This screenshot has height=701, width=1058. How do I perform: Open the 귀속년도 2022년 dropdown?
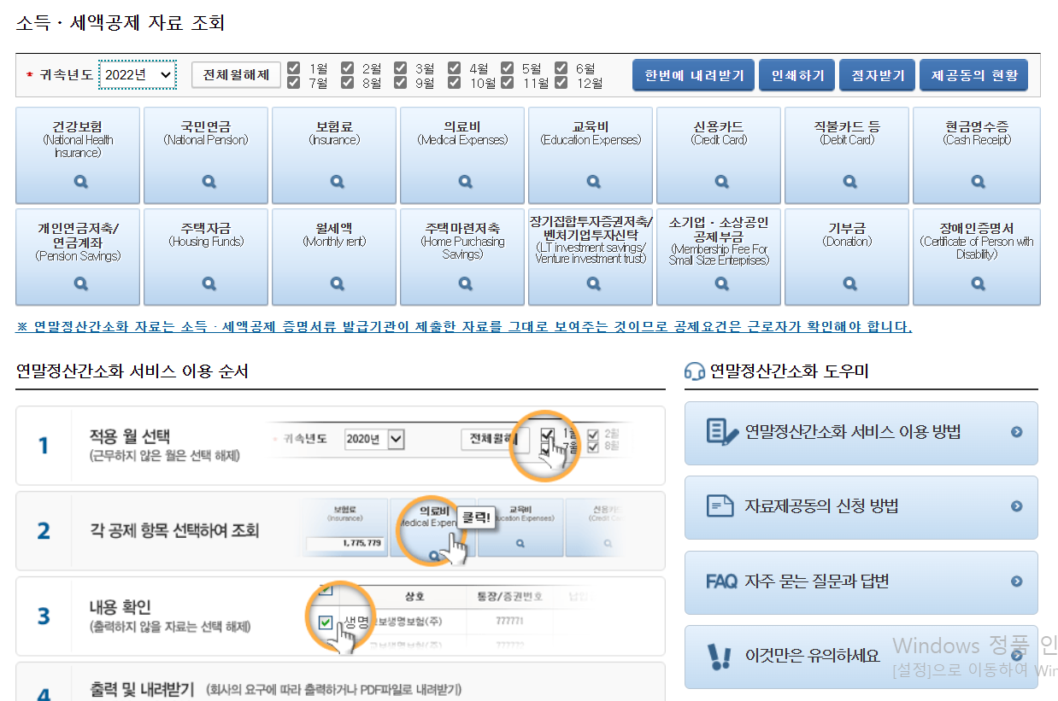(x=138, y=74)
